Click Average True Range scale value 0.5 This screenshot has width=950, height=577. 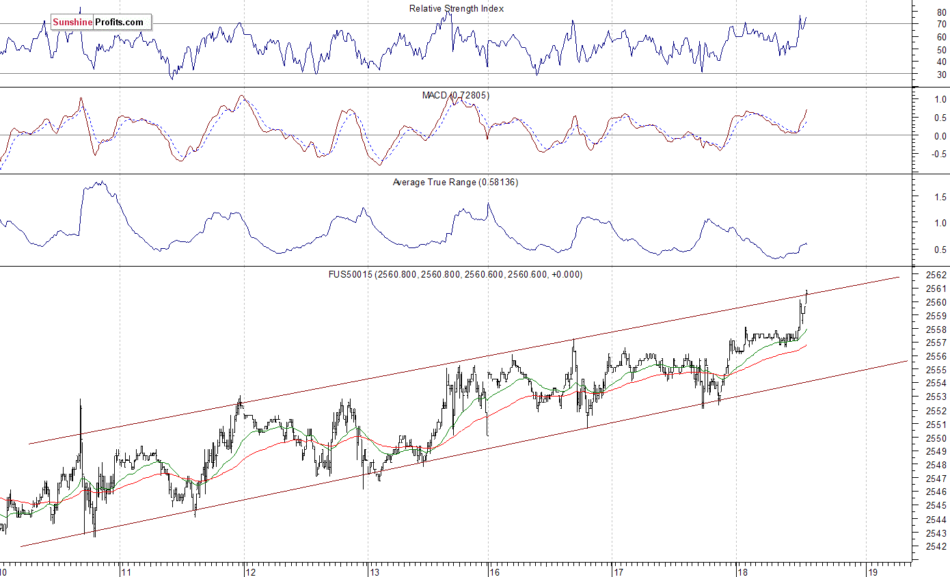(x=940, y=250)
